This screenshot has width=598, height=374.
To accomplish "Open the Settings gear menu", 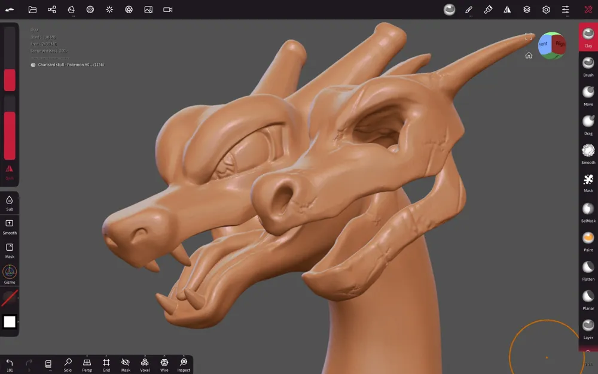I will [546, 10].
